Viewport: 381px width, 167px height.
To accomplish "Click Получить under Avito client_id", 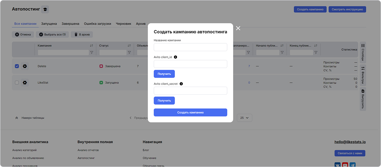I will (164, 74).
